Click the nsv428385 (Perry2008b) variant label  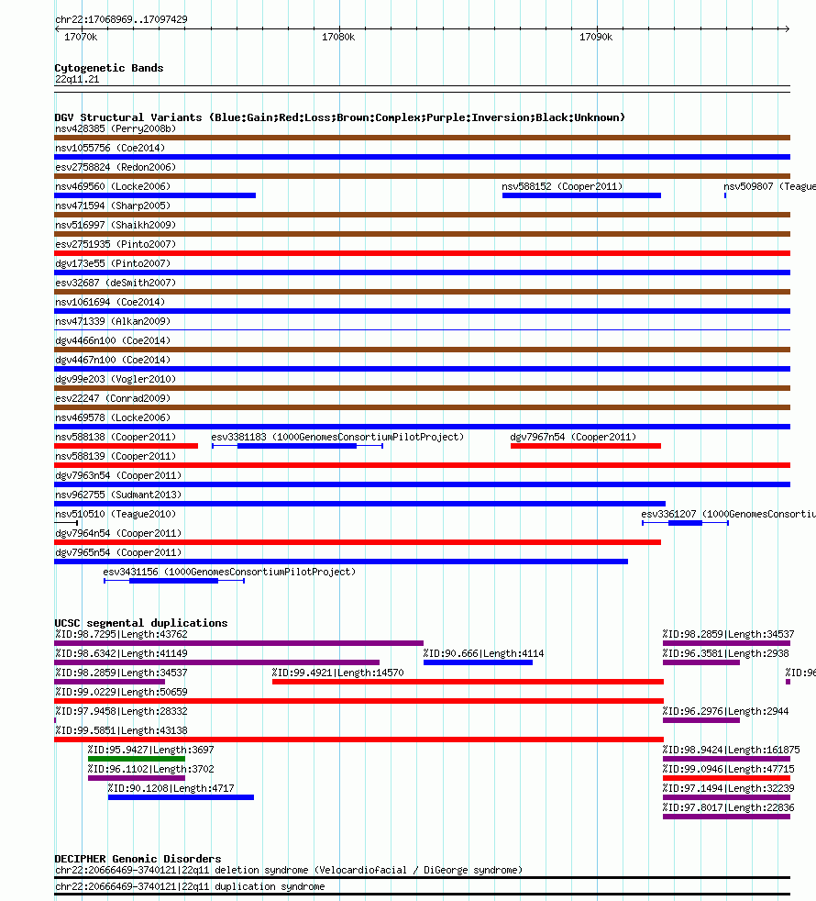pos(116,128)
